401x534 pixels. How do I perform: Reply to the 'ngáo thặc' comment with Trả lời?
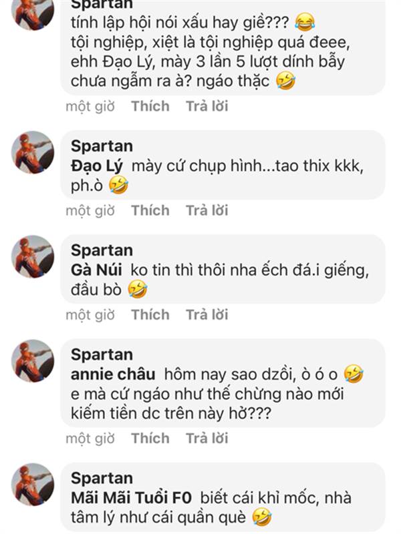pos(207,106)
